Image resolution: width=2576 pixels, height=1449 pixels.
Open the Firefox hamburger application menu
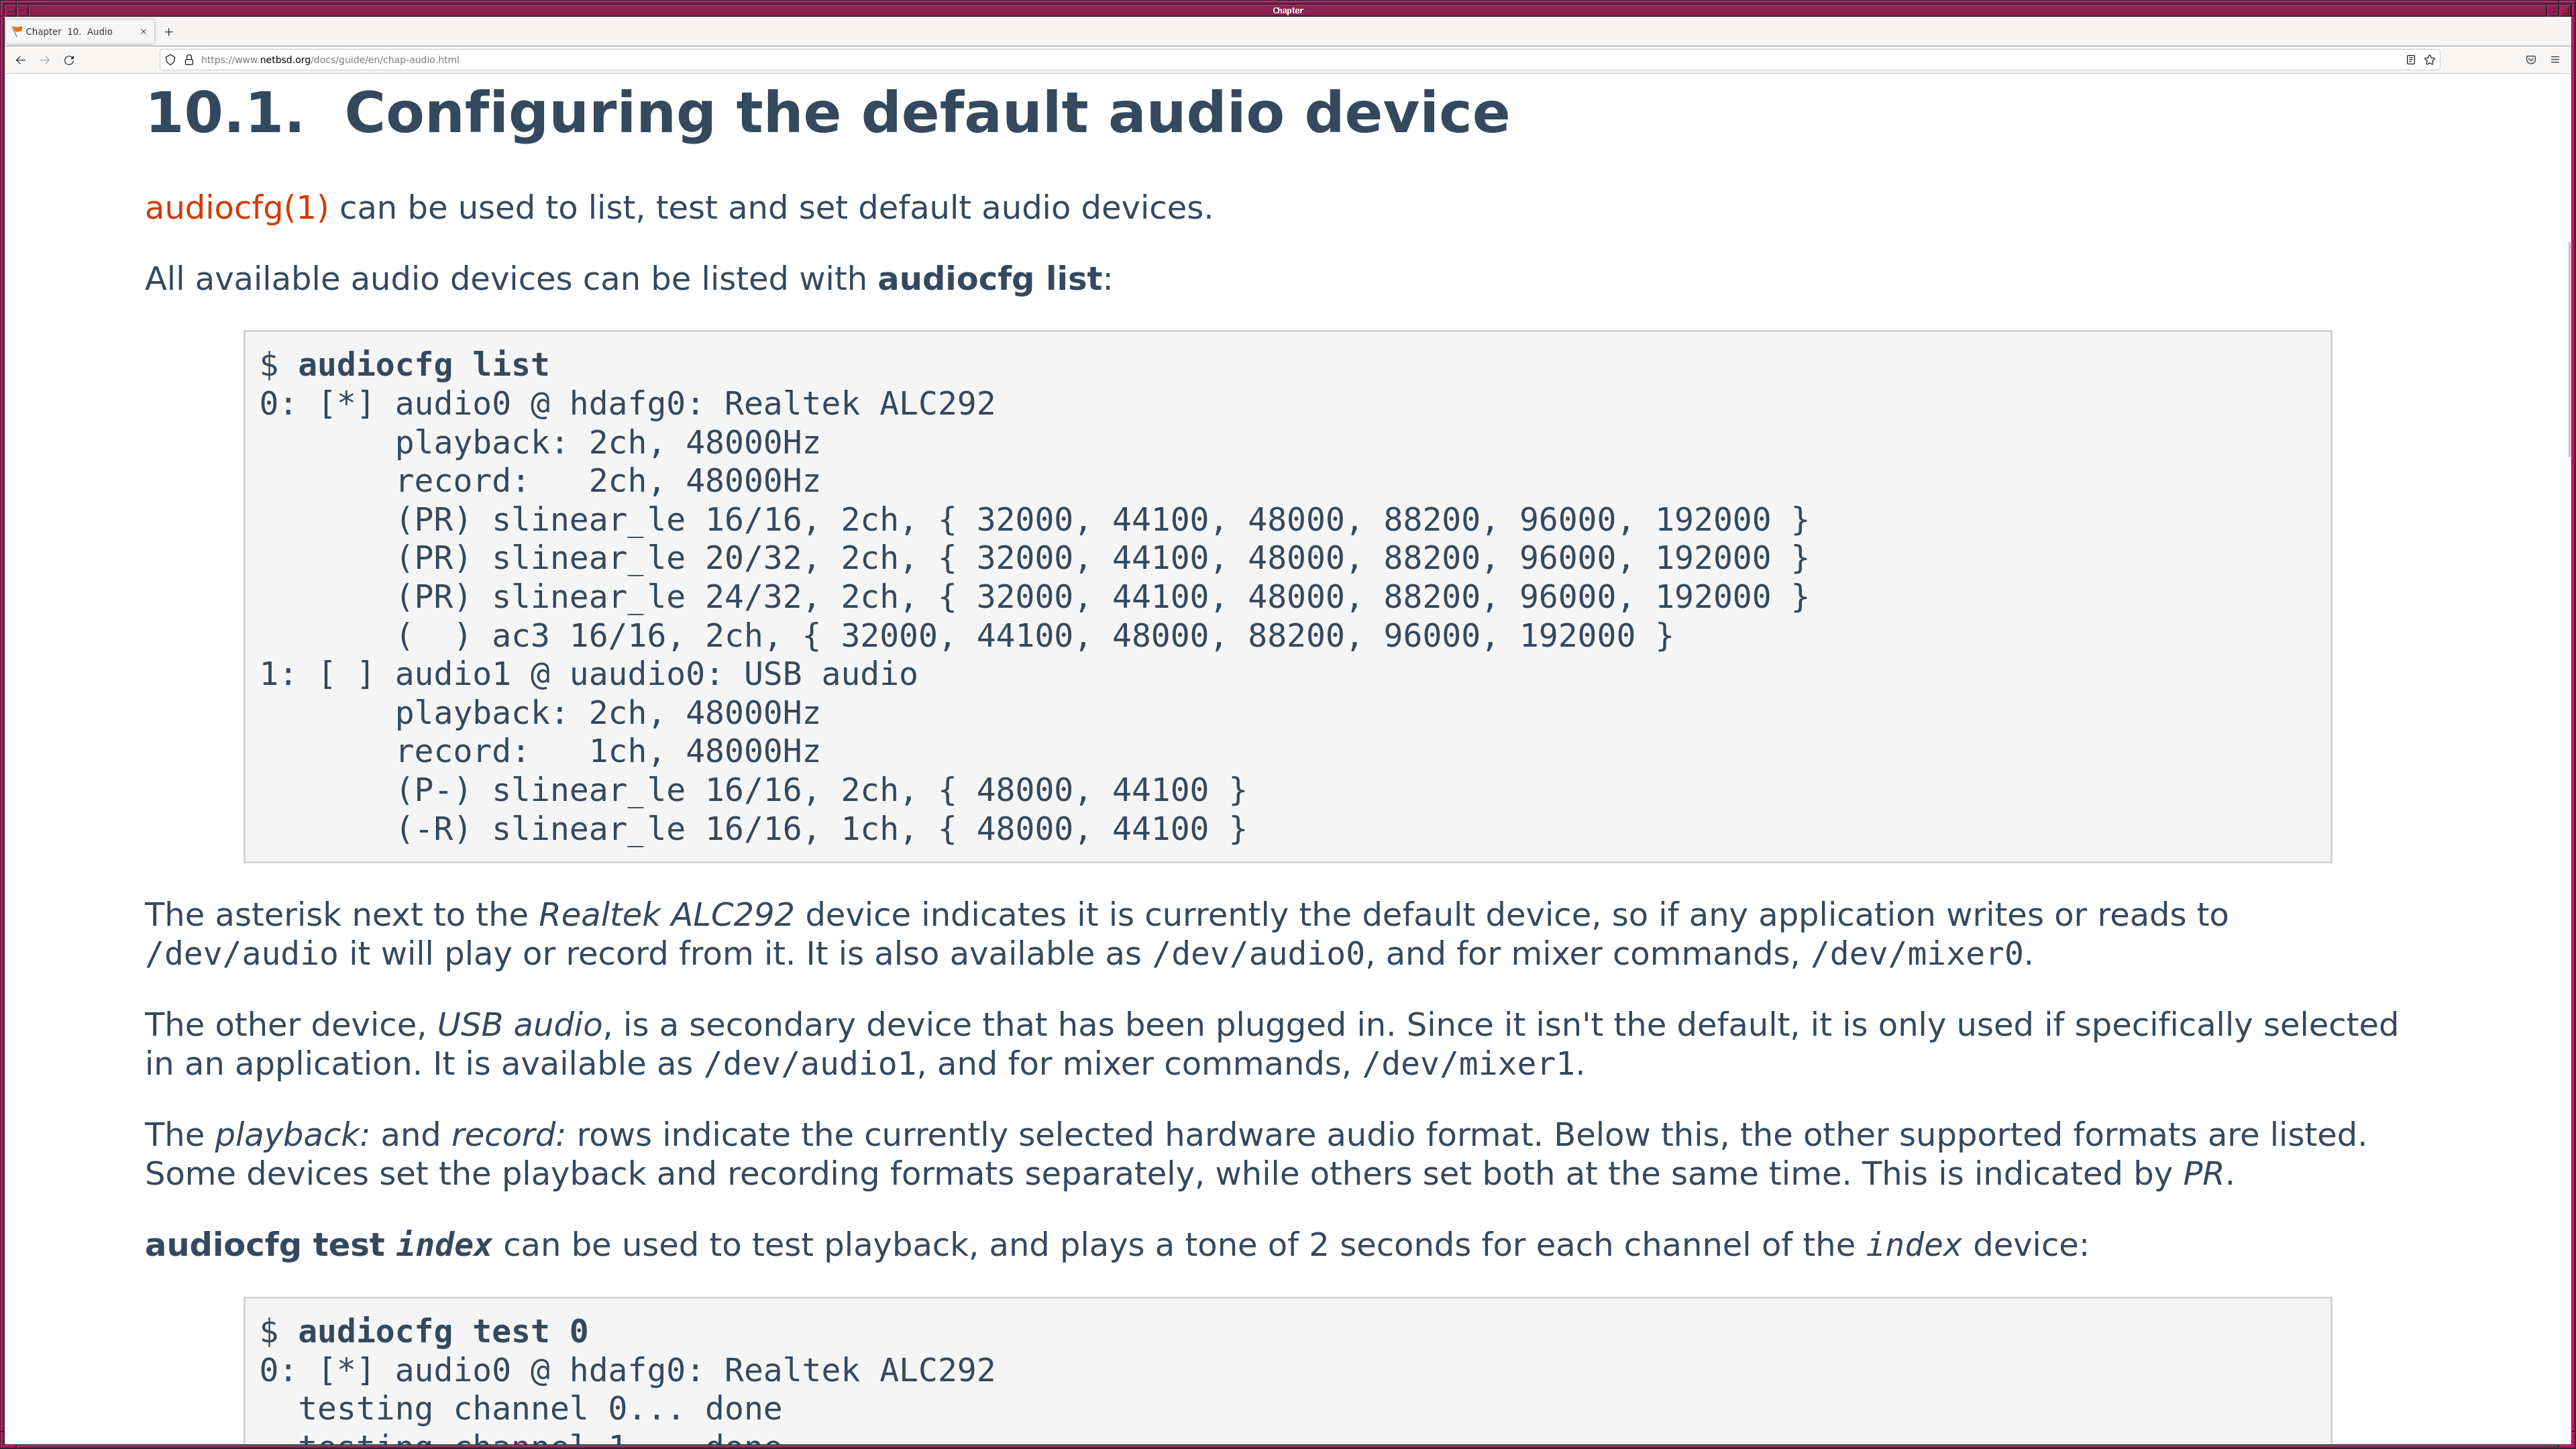2555,60
